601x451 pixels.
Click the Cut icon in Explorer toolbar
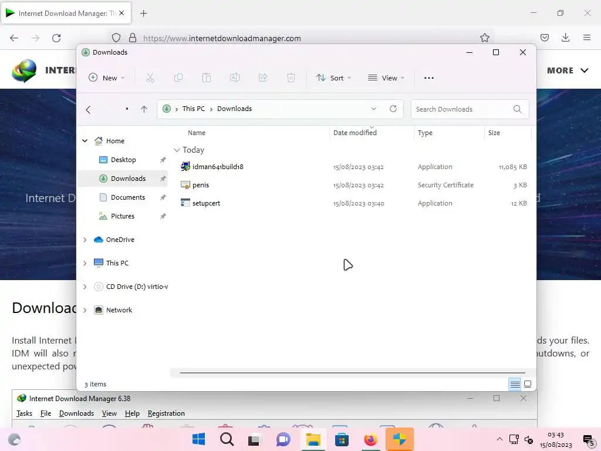(150, 78)
